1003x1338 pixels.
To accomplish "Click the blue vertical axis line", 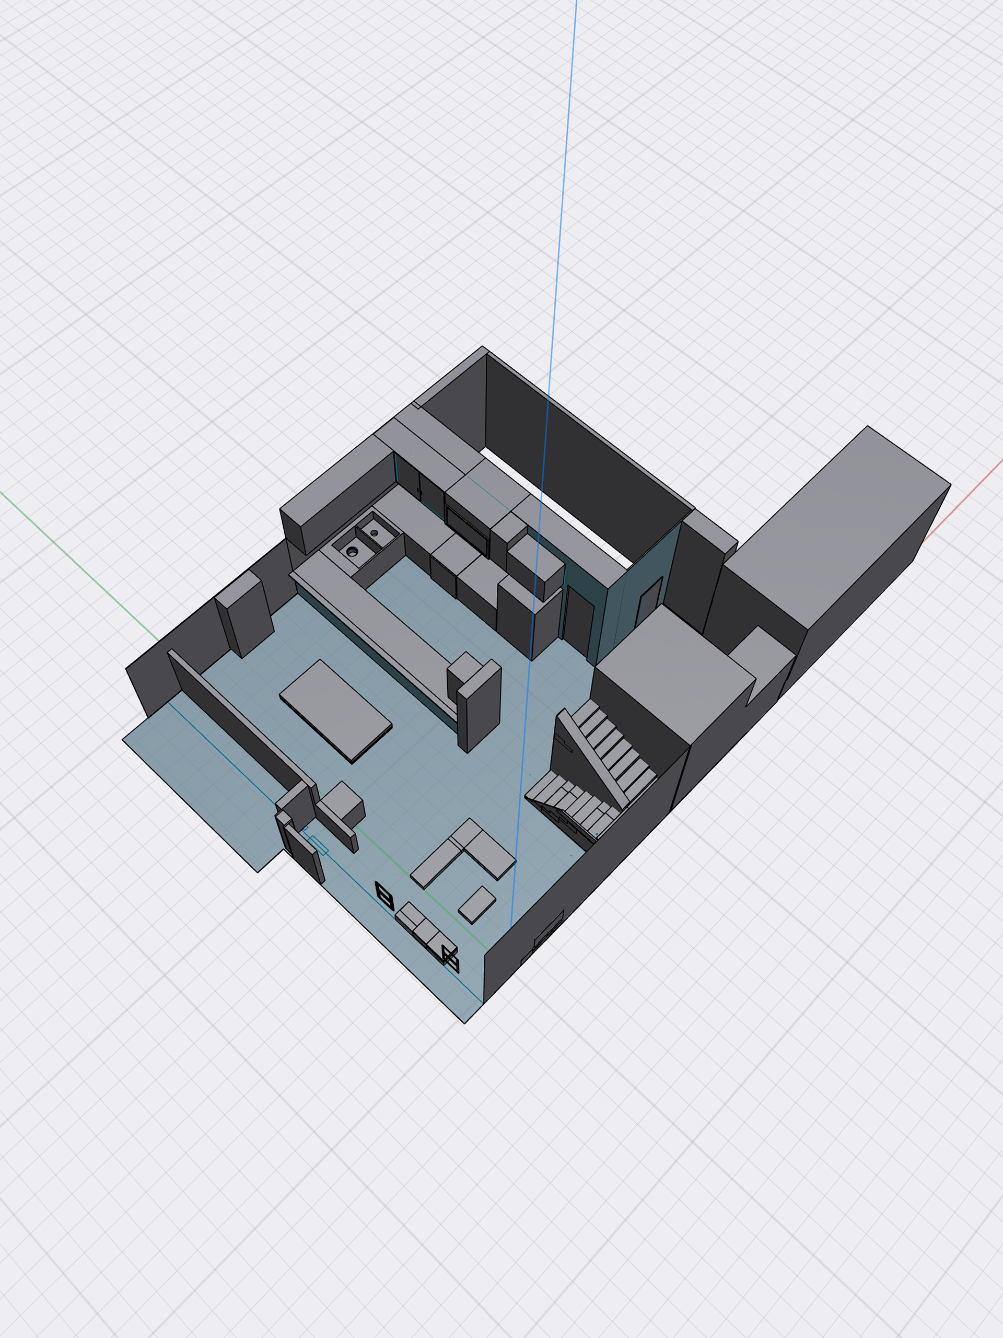I will pos(563,181).
